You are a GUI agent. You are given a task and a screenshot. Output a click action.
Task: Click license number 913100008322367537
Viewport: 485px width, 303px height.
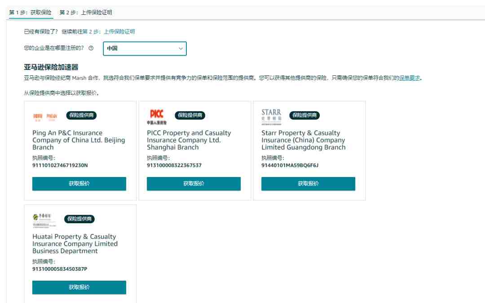coord(174,165)
